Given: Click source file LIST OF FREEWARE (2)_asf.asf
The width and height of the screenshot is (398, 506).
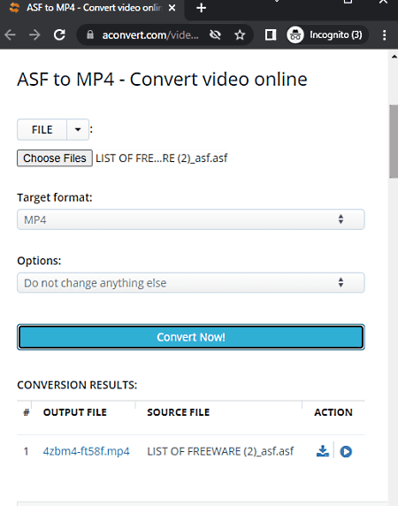Looking at the screenshot, I should (220, 451).
